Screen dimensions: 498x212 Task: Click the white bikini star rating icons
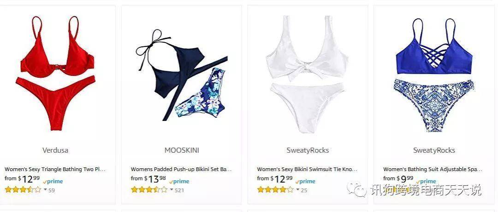pyautogui.click(x=275, y=190)
